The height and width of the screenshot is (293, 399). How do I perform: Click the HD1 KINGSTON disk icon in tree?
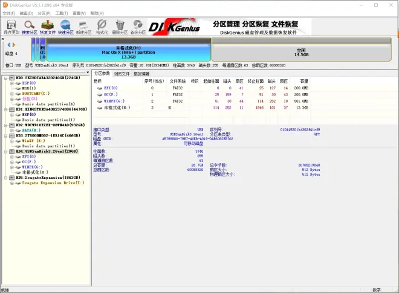coord(12,109)
